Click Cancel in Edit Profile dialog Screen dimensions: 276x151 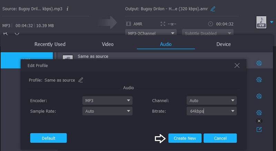pos(220,138)
